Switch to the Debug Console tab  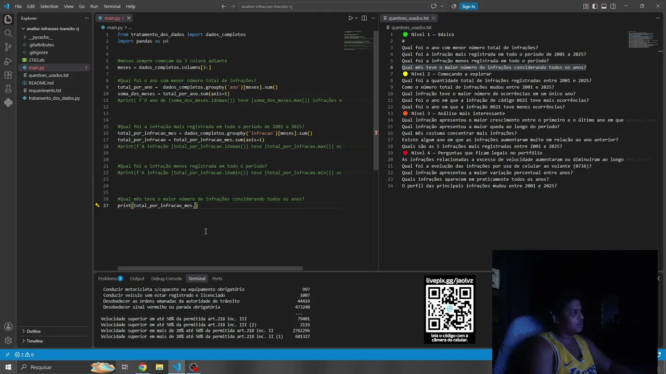click(x=166, y=278)
